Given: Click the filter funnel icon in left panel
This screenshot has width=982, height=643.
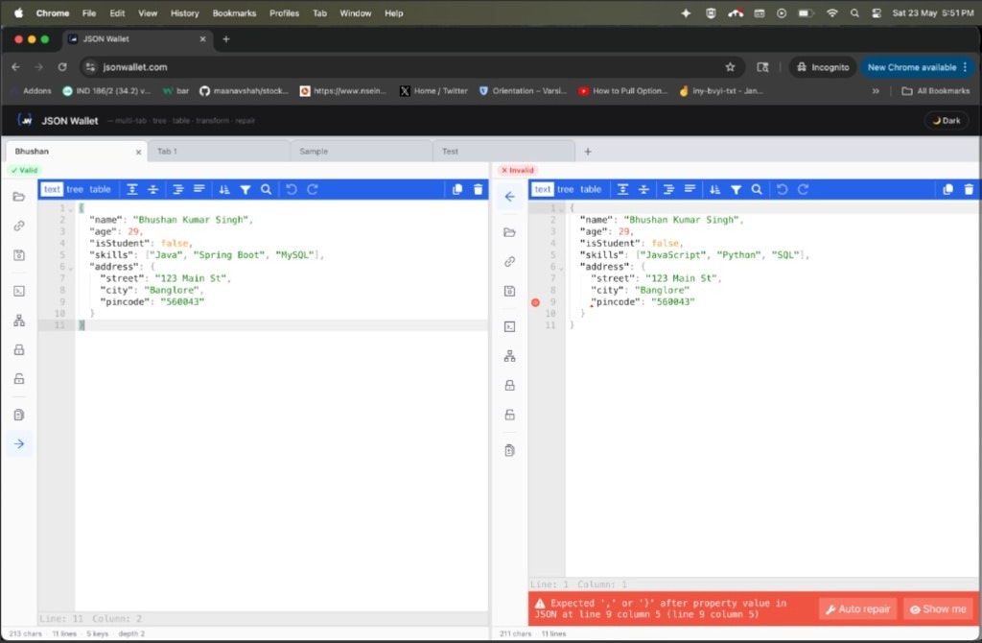Looking at the screenshot, I should click(x=245, y=189).
